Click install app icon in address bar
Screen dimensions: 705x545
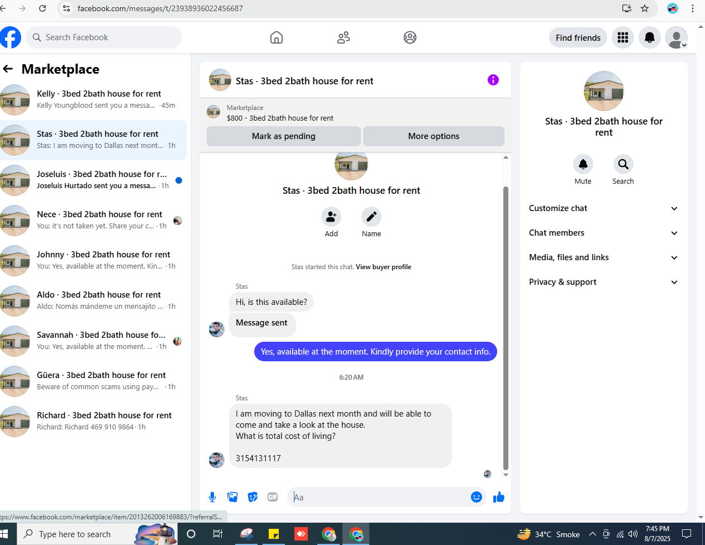627,8
